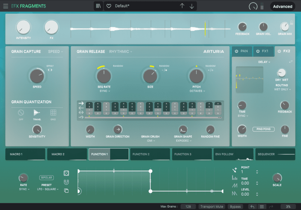The width and height of the screenshot is (301, 210).
Task: Open the hamburger main menu
Action: 6,6
